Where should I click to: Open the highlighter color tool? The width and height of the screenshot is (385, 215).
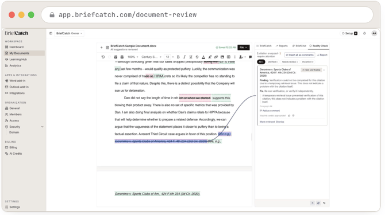tap(210, 57)
